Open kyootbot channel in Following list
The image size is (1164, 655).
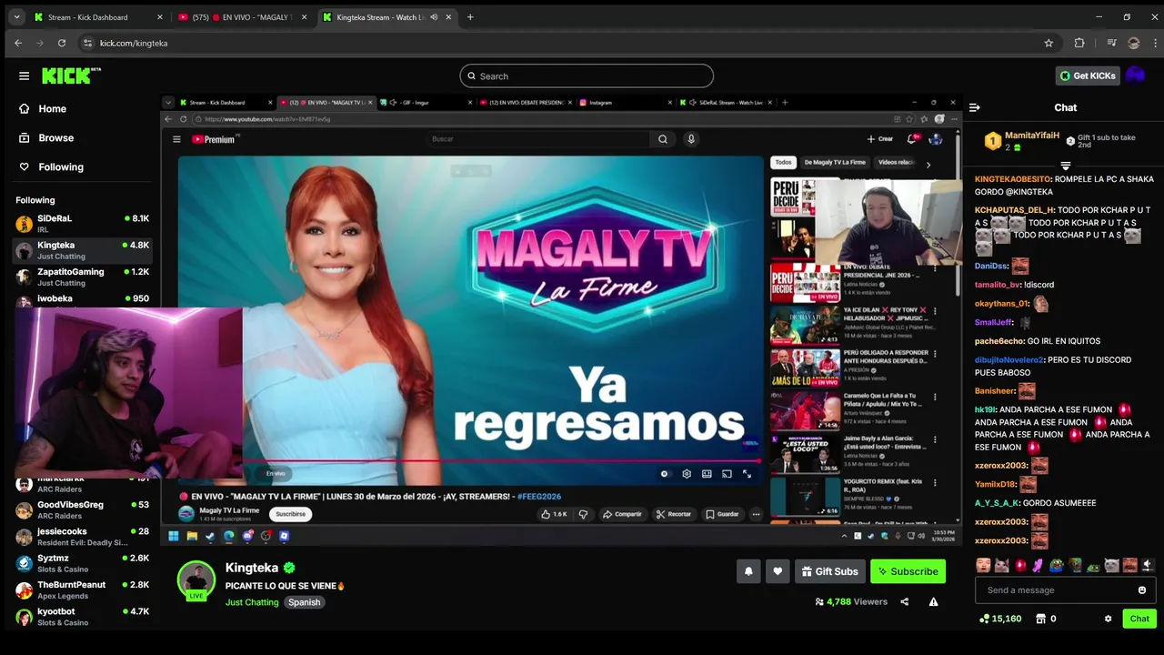click(83, 616)
